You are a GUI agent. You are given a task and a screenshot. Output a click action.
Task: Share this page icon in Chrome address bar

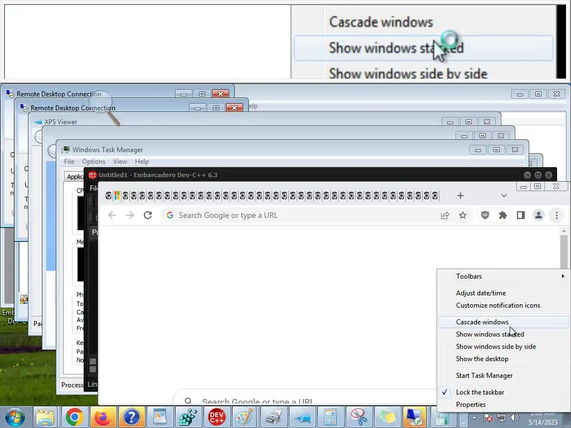[x=444, y=216]
